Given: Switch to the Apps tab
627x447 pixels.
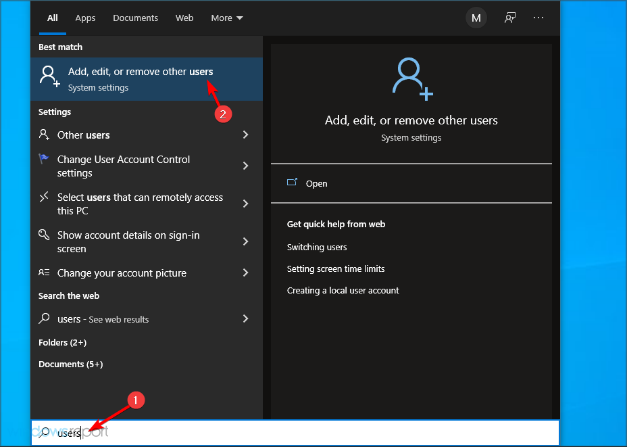Looking at the screenshot, I should pos(85,18).
